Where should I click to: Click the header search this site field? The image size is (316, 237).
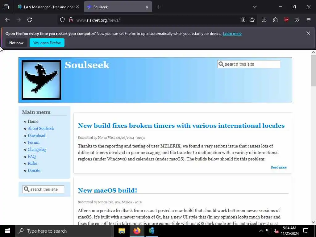pos(249,64)
